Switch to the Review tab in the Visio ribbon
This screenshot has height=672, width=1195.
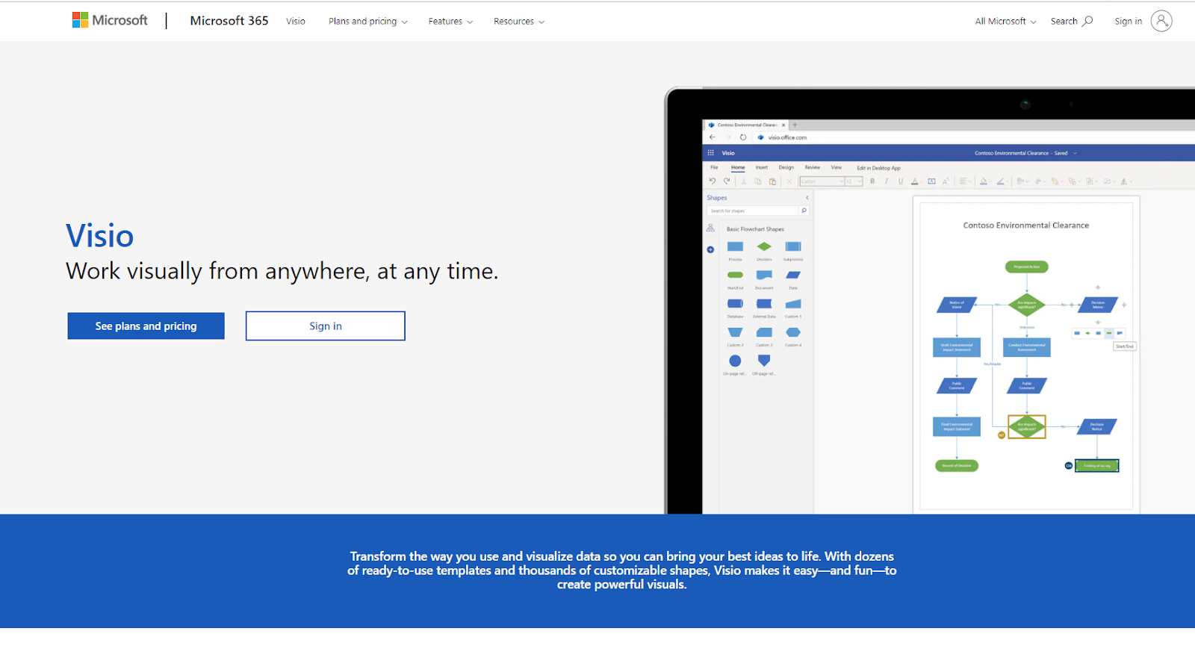813,167
